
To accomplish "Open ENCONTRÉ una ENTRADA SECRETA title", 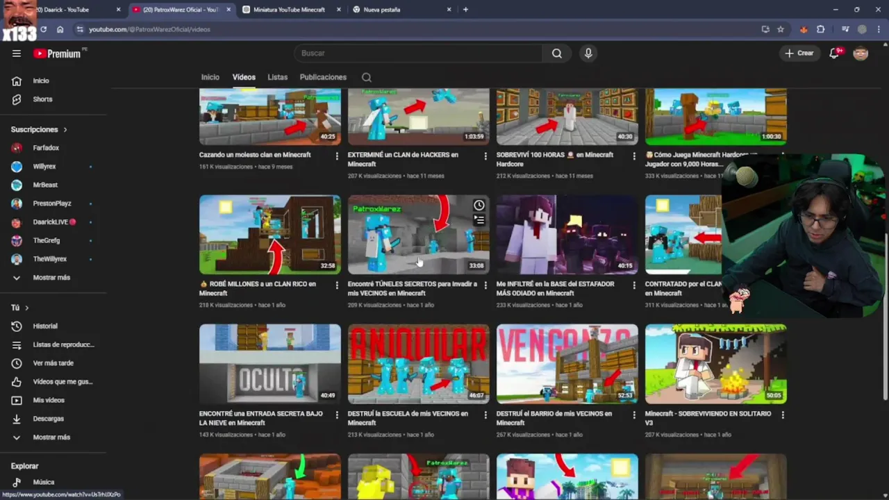I will [x=260, y=418].
